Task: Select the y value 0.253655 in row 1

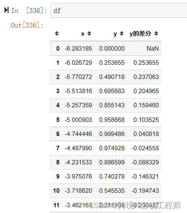Action: [112, 63]
